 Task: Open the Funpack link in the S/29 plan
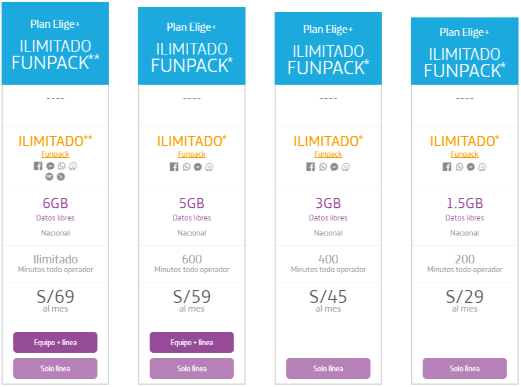[465, 154]
